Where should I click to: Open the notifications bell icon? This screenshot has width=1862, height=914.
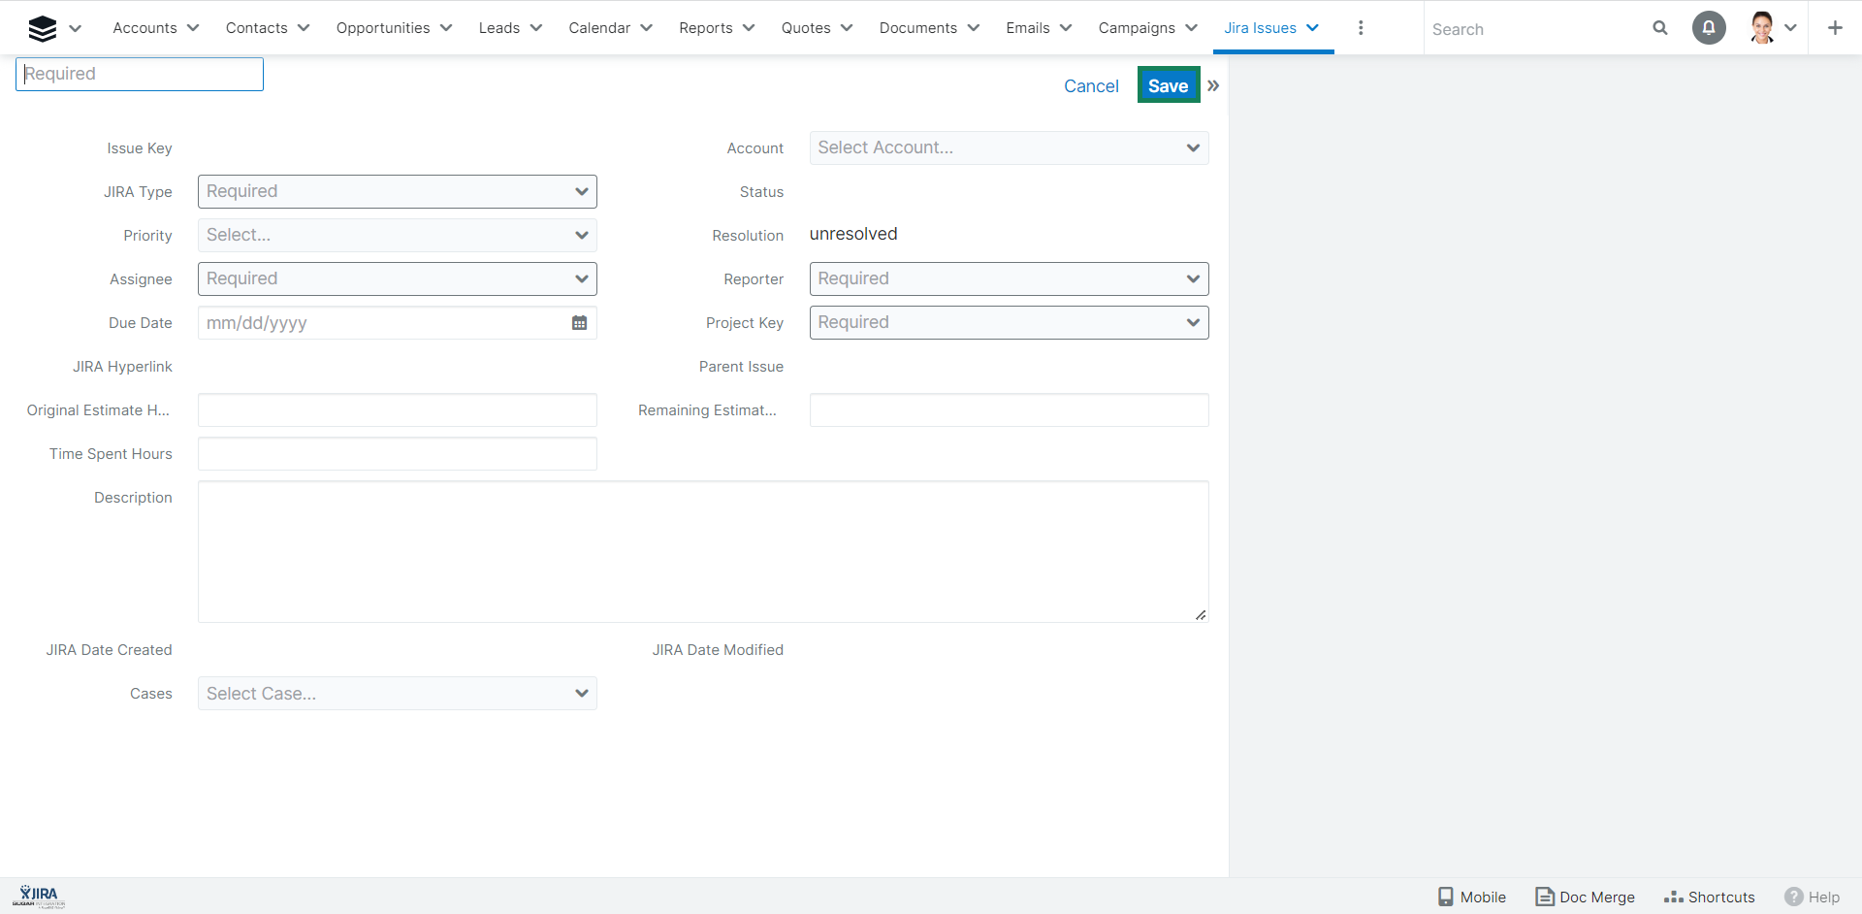pos(1708,28)
